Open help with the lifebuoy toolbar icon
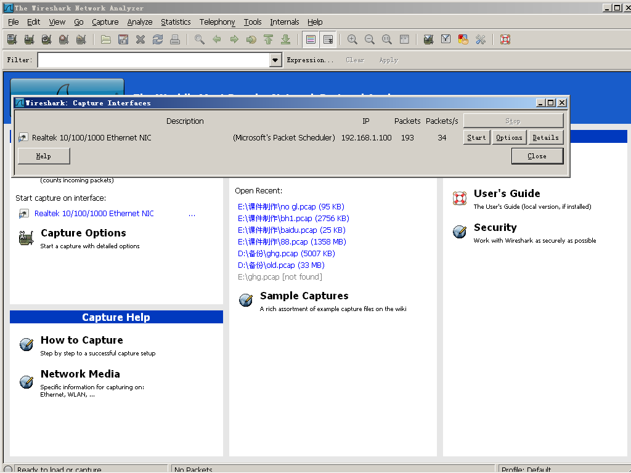This screenshot has width=631, height=473. pos(505,39)
